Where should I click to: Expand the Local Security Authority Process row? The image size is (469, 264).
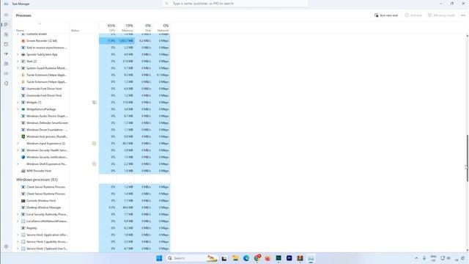click(x=18, y=214)
